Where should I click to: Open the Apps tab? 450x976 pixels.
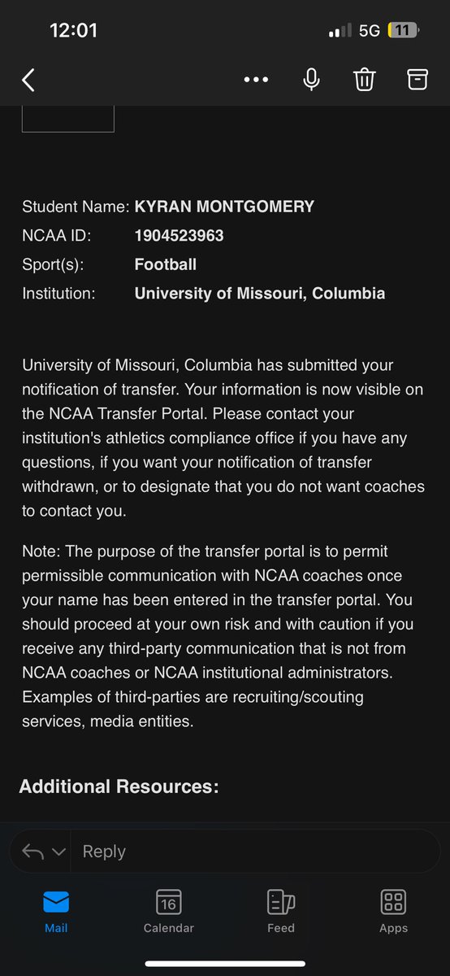(x=393, y=911)
